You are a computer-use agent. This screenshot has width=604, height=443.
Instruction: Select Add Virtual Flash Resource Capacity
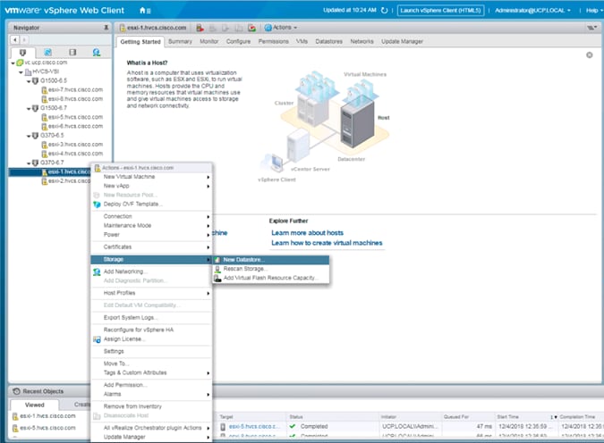(271, 278)
